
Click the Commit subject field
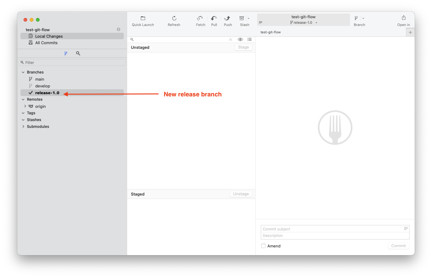[x=331, y=229]
